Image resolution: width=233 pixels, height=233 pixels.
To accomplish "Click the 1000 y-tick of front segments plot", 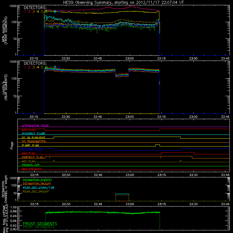I will [x=13, y=6].
